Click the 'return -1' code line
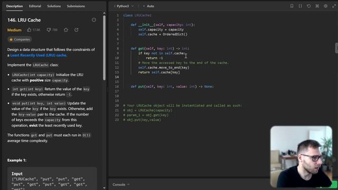338x190 pixels. [154, 58]
